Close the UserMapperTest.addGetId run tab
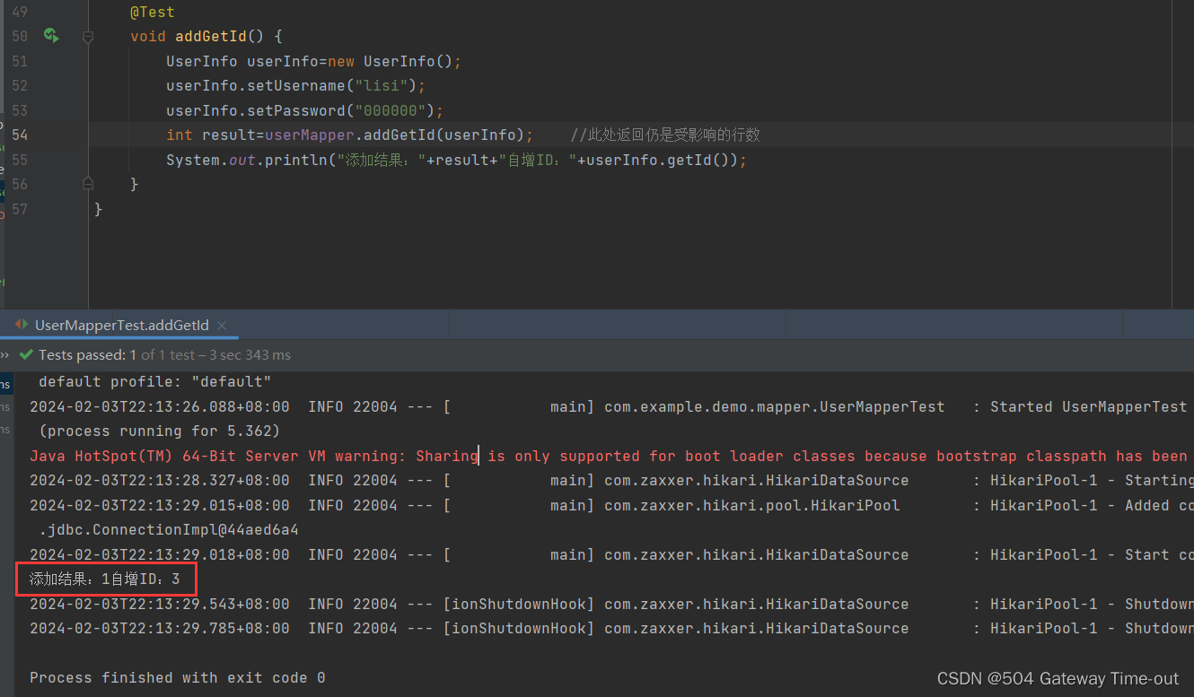This screenshot has height=697, width=1194. [x=222, y=326]
